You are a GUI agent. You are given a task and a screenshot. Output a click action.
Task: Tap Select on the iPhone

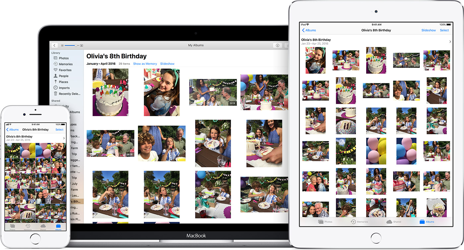[59, 130]
